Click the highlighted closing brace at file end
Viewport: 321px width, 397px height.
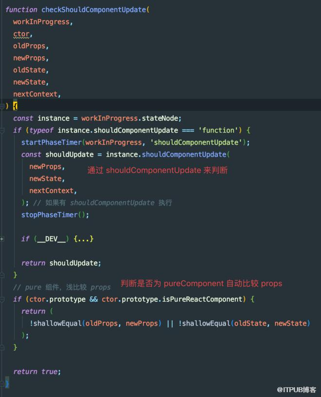click(x=7, y=383)
